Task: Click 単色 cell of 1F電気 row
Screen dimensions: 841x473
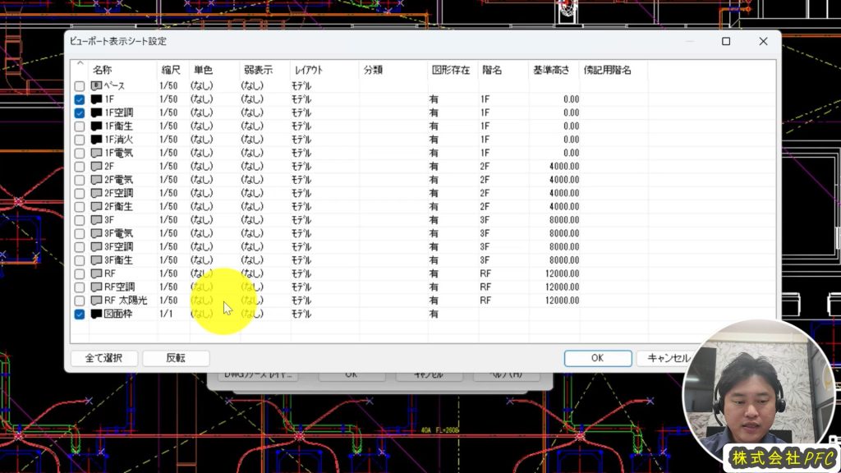Action: point(203,153)
